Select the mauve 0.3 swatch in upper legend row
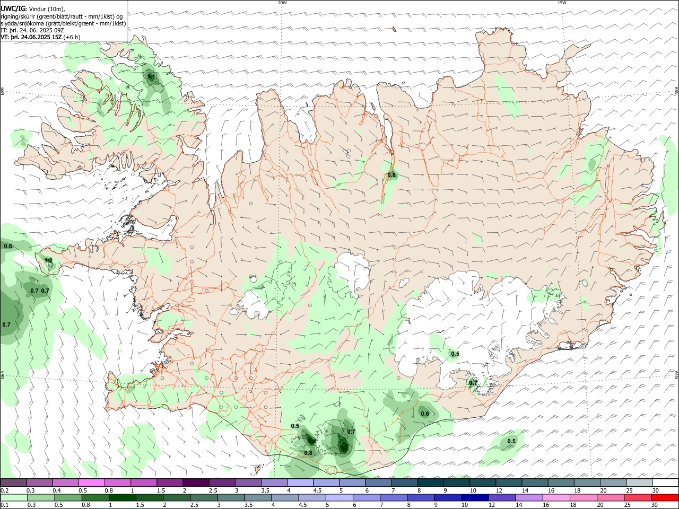Screen dimensions: 679x509 pos(40,482)
